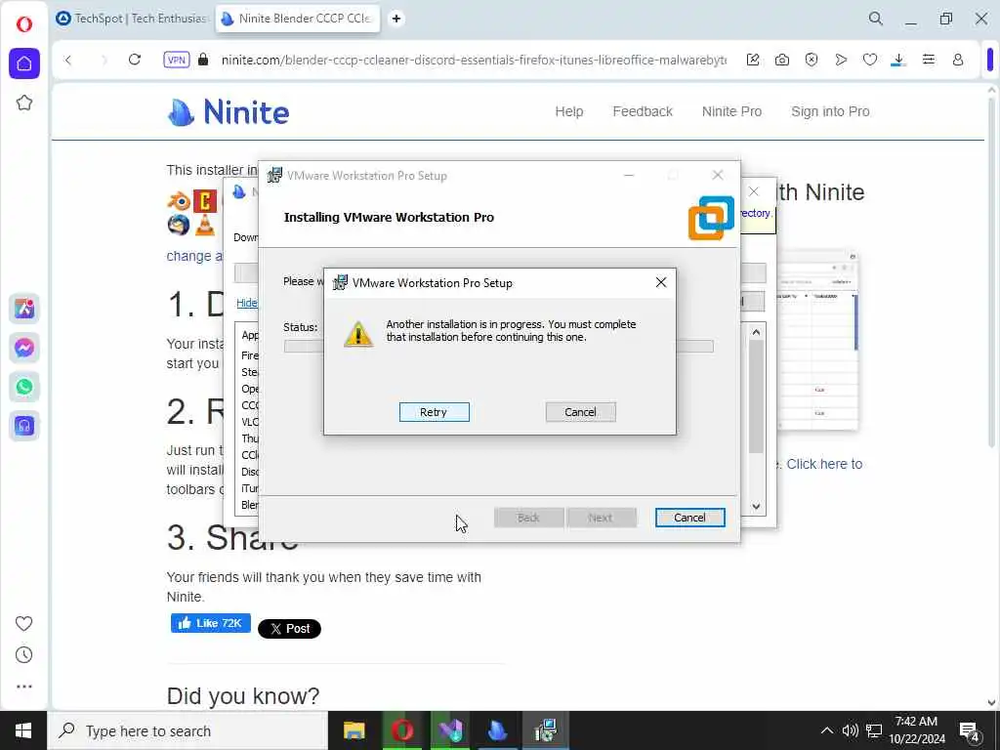The width and height of the screenshot is (1000, 750).
Task: Click the Ninite installer list scroll-down arrow
Action: (x=756, y=507)
